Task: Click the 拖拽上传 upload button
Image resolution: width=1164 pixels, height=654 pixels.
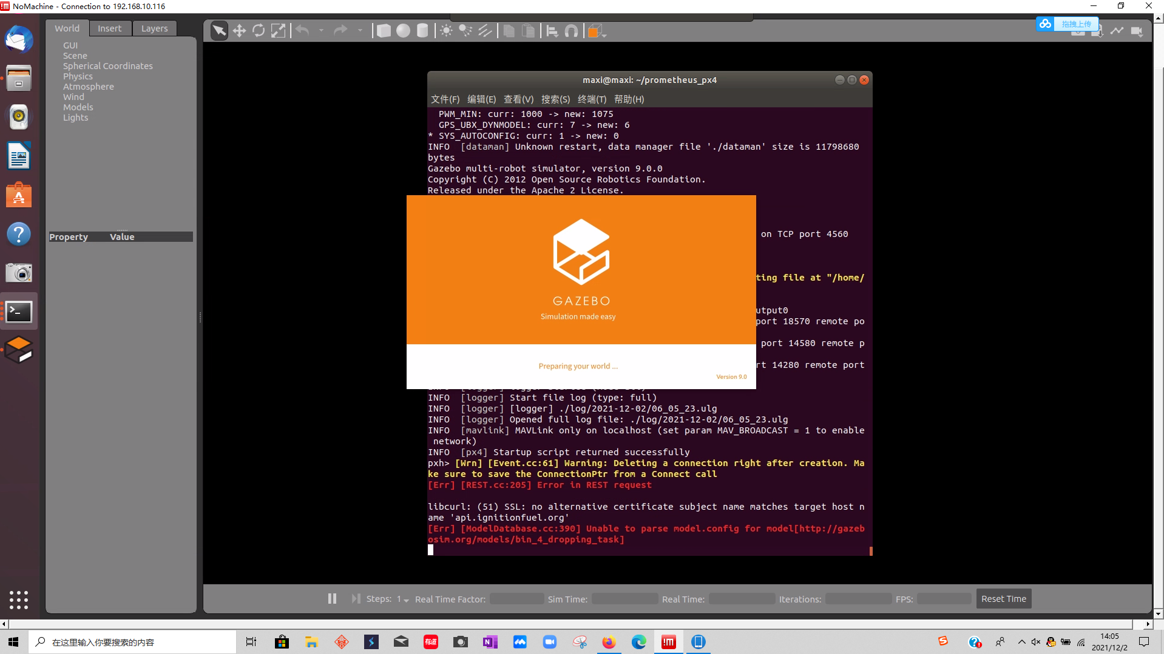Action: 1068,24
